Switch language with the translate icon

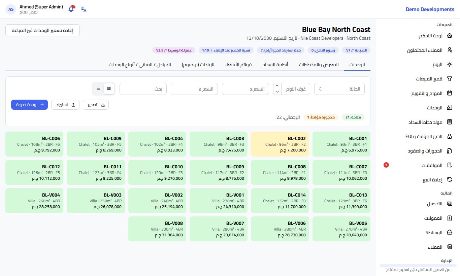(84, 9)
